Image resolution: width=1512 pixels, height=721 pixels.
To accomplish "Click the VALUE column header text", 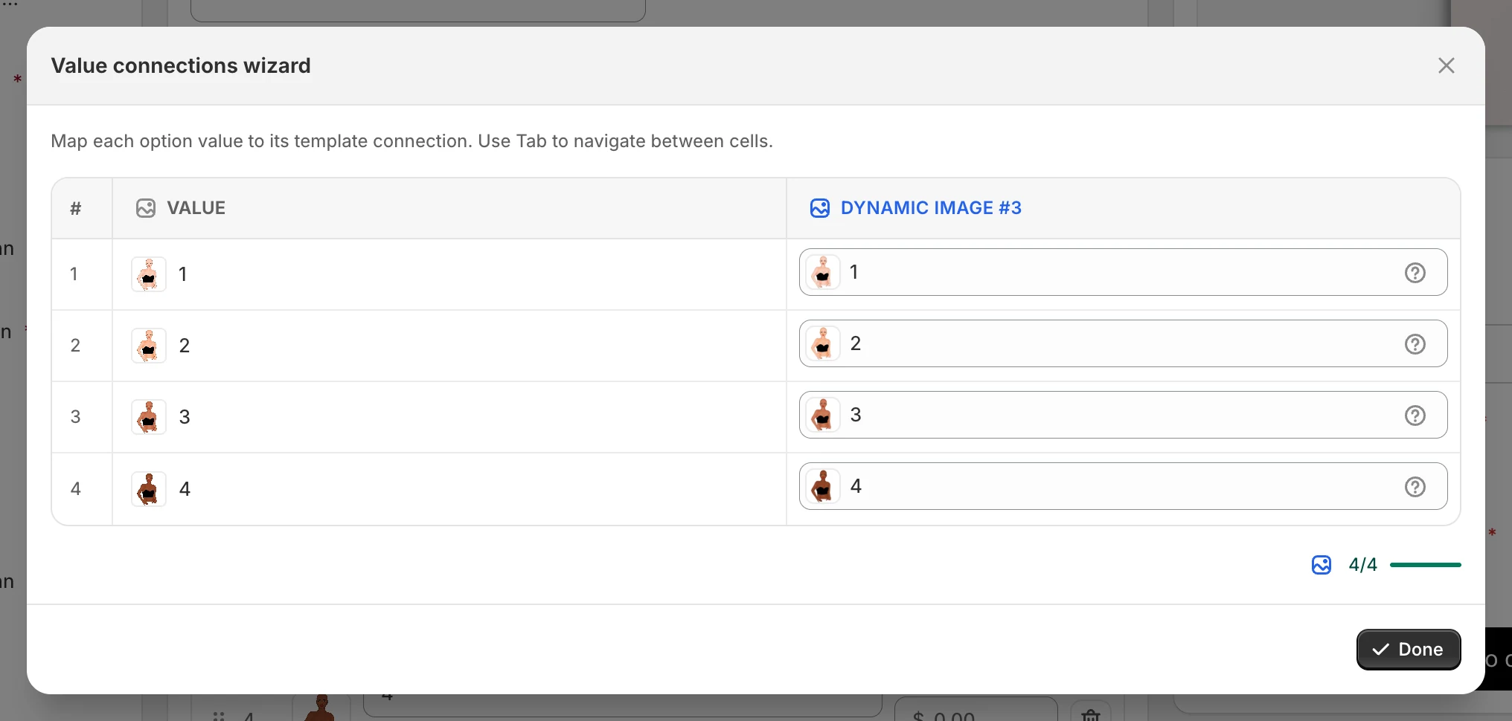I will (196, 208).
